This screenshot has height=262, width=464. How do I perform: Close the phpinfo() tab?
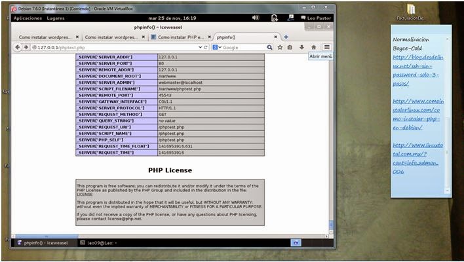pos(275,37)
